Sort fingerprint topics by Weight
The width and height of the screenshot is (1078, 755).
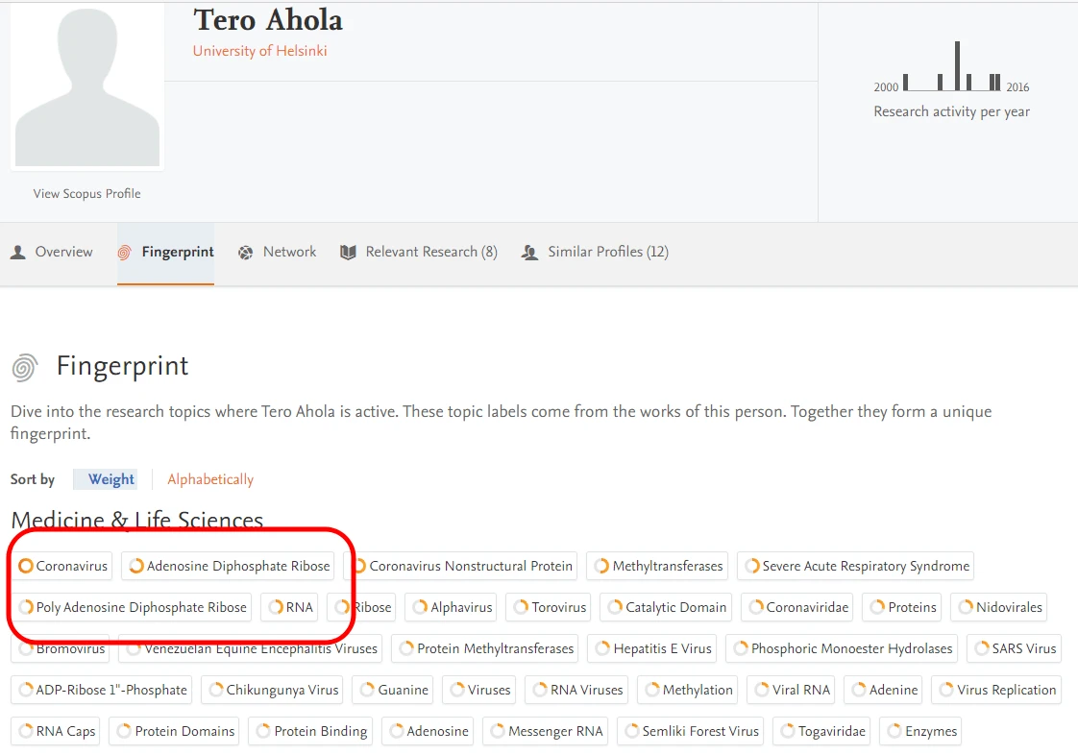[x=110, y=479]
